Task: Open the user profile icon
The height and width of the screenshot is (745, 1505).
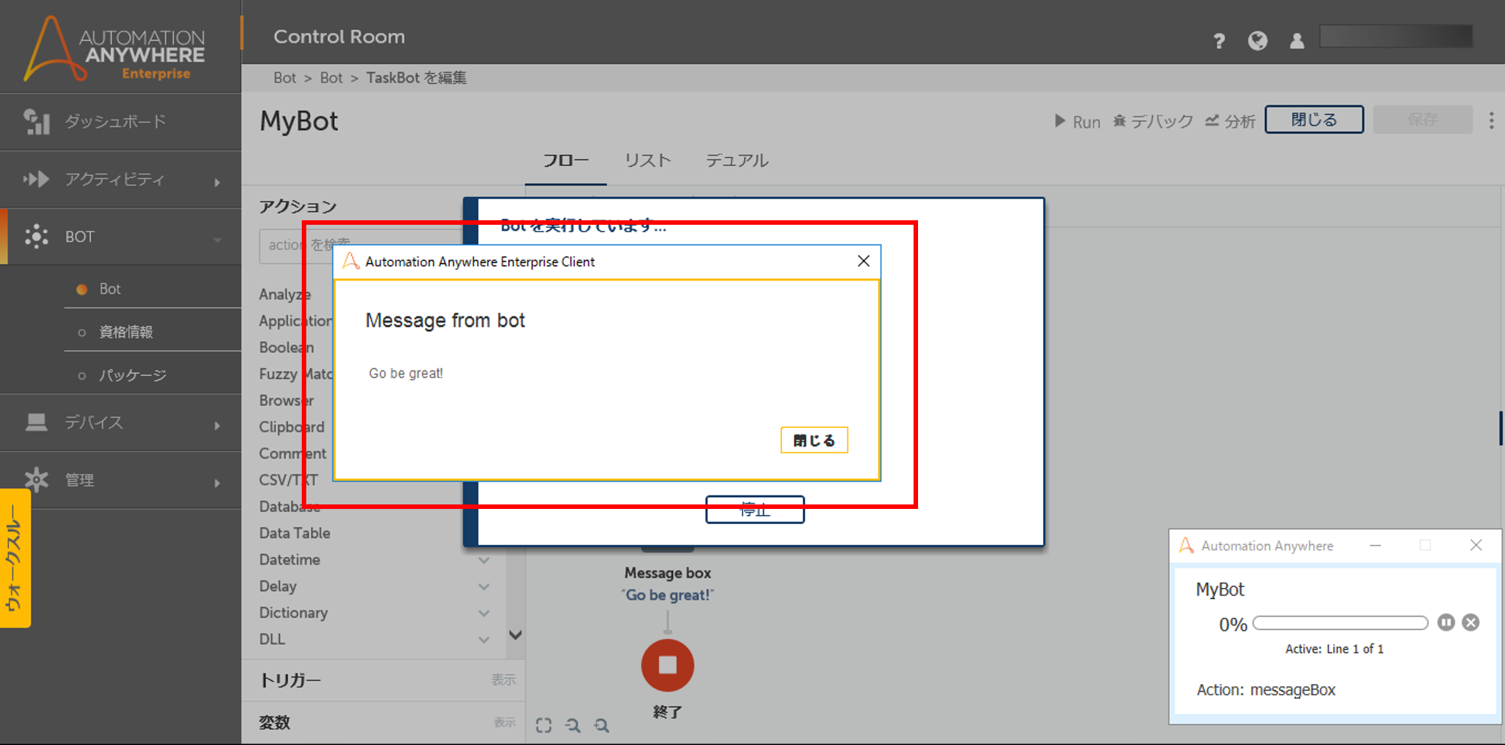Action: (x=1297, y=41)
